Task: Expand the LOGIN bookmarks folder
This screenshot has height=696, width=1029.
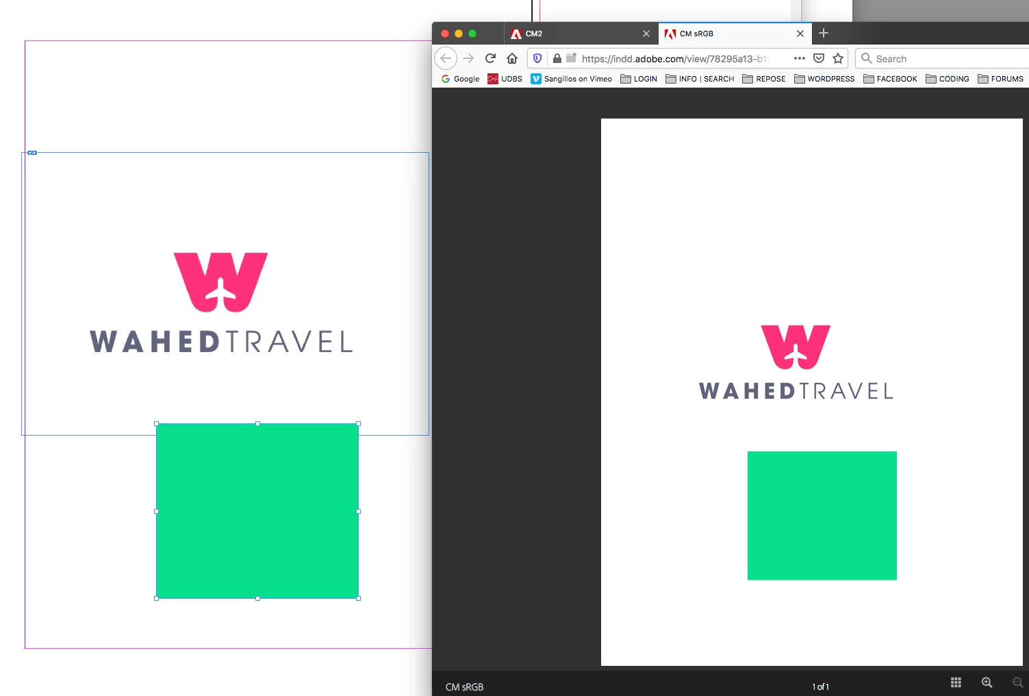Action: tap(639, 79)
